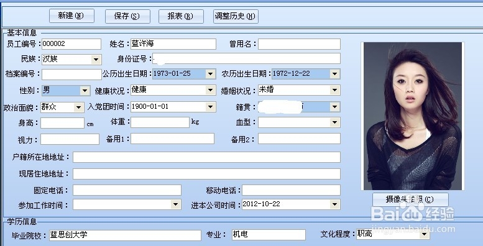483x246 pixels.
Task: Focus the 备用2 input field
Action: pyautogui.click(x=299, y=139)
